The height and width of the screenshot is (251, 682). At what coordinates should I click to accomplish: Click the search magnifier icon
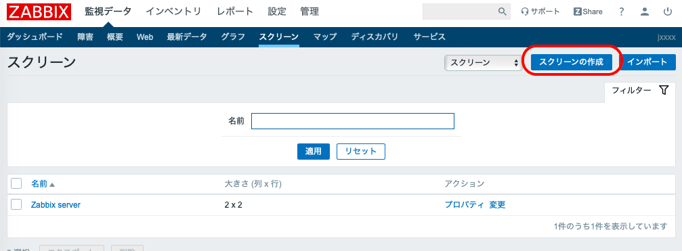[x=502, y=12]
